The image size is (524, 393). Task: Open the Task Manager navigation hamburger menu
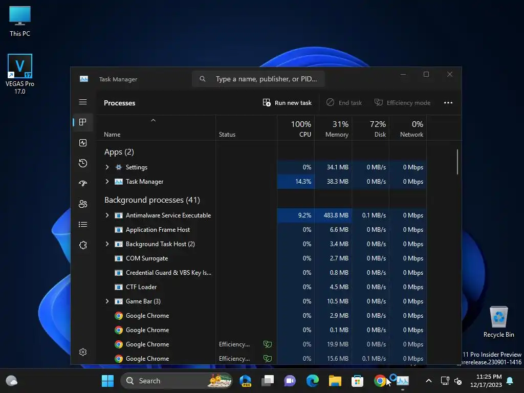point(83,102)
